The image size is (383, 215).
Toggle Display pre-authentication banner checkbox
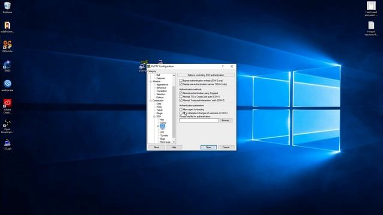click(x=181, y=84)
